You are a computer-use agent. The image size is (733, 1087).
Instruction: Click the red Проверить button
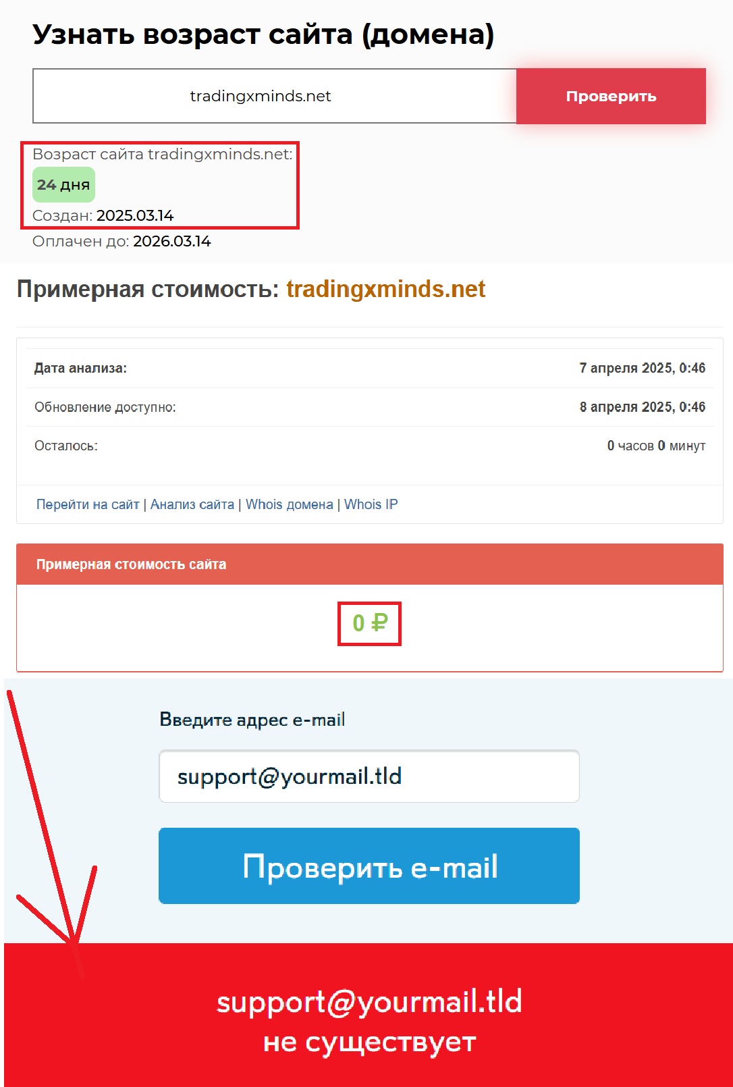[x=611, y=96]
